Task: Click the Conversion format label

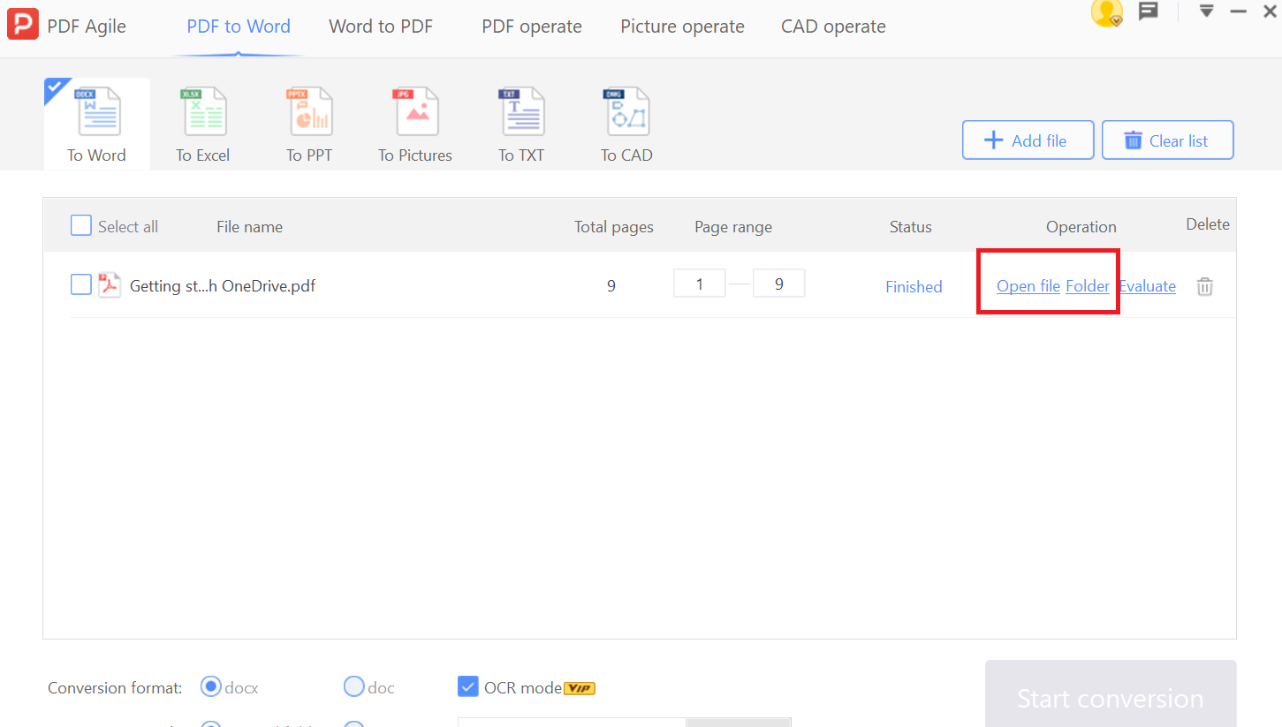Action: tap(115, 688)
